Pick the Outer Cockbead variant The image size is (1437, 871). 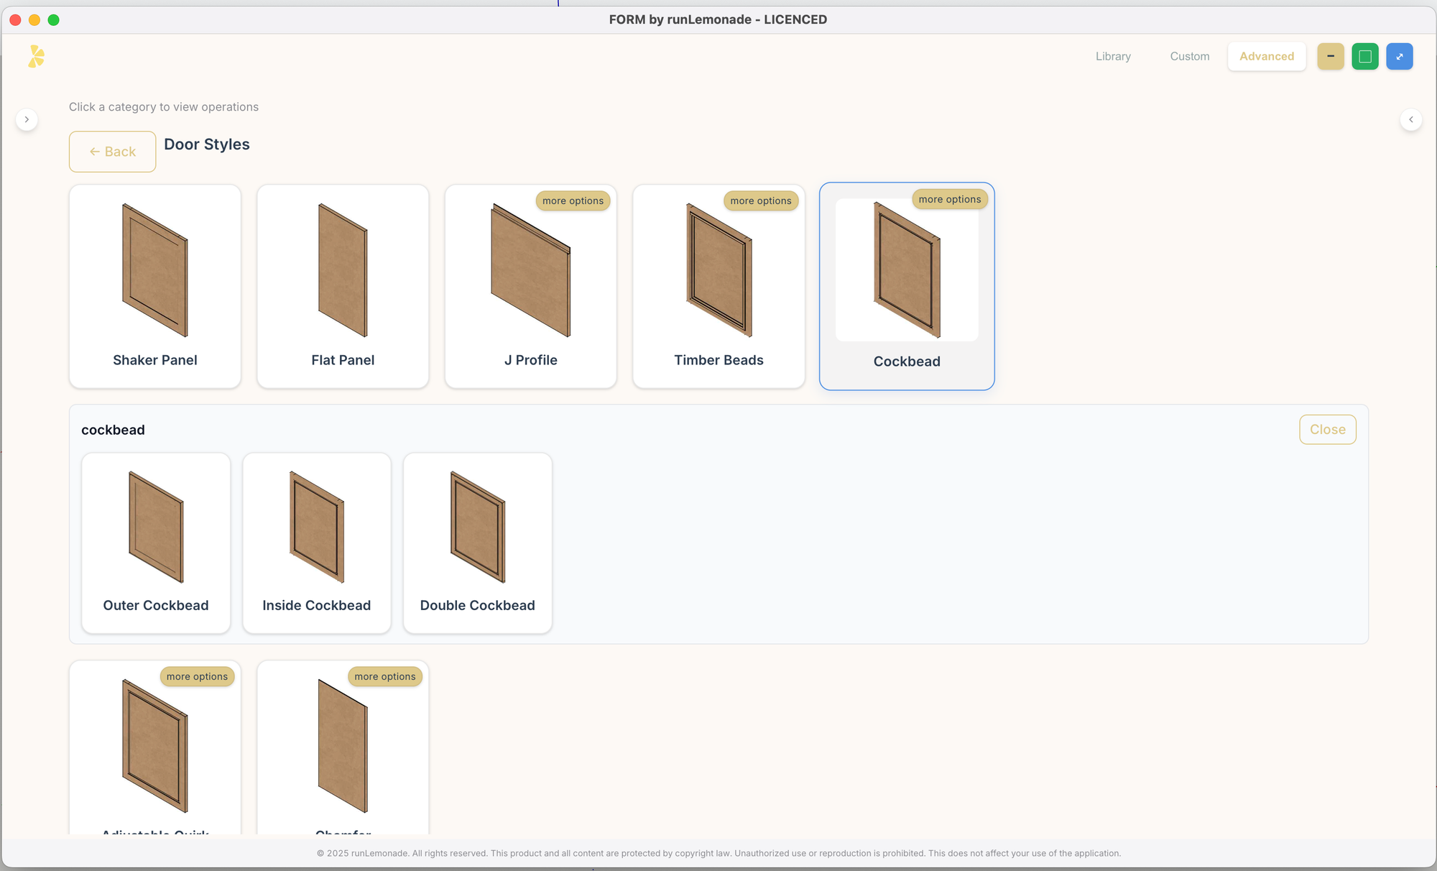click(x=156, y=543)
